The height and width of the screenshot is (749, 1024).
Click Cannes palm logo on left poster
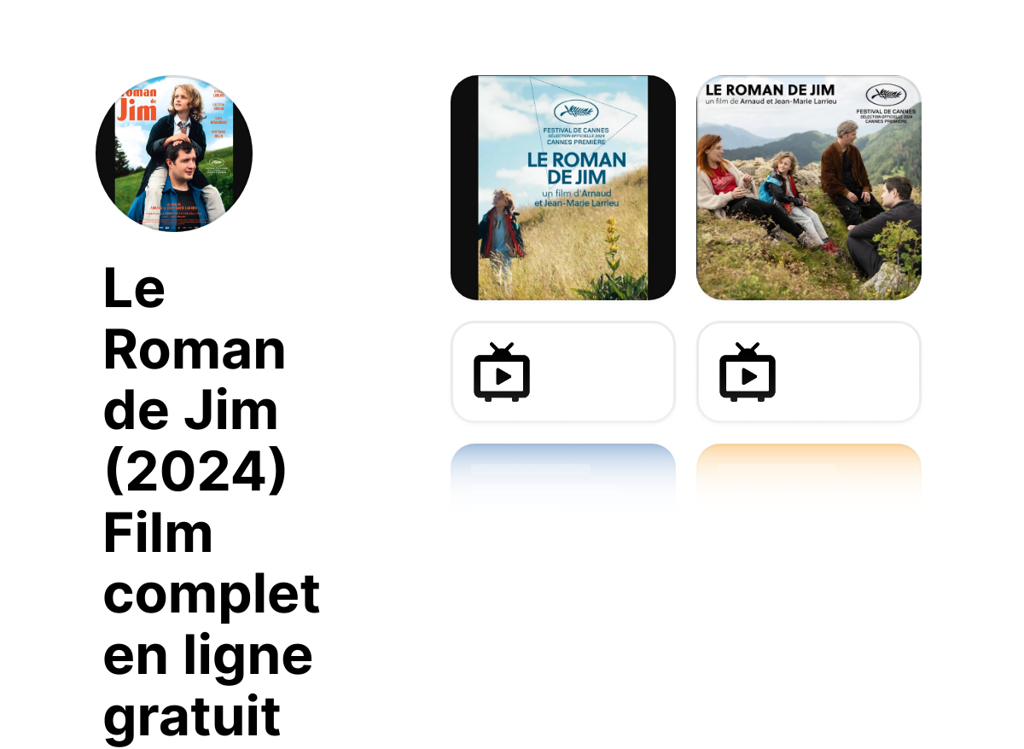point(576,112)
